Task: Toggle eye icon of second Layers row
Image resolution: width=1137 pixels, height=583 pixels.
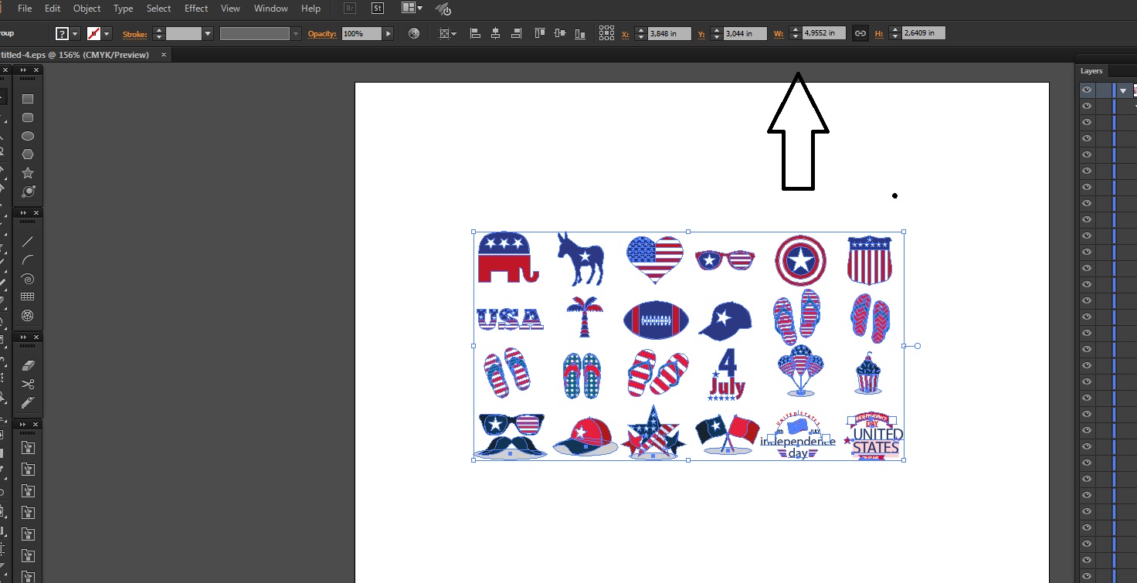Action: click(1087, 106)
